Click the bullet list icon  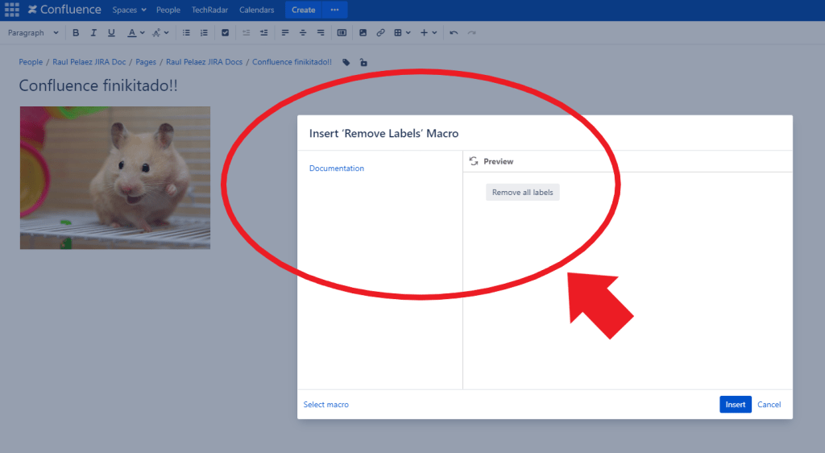pyautogui.click(x=186, y=33)
